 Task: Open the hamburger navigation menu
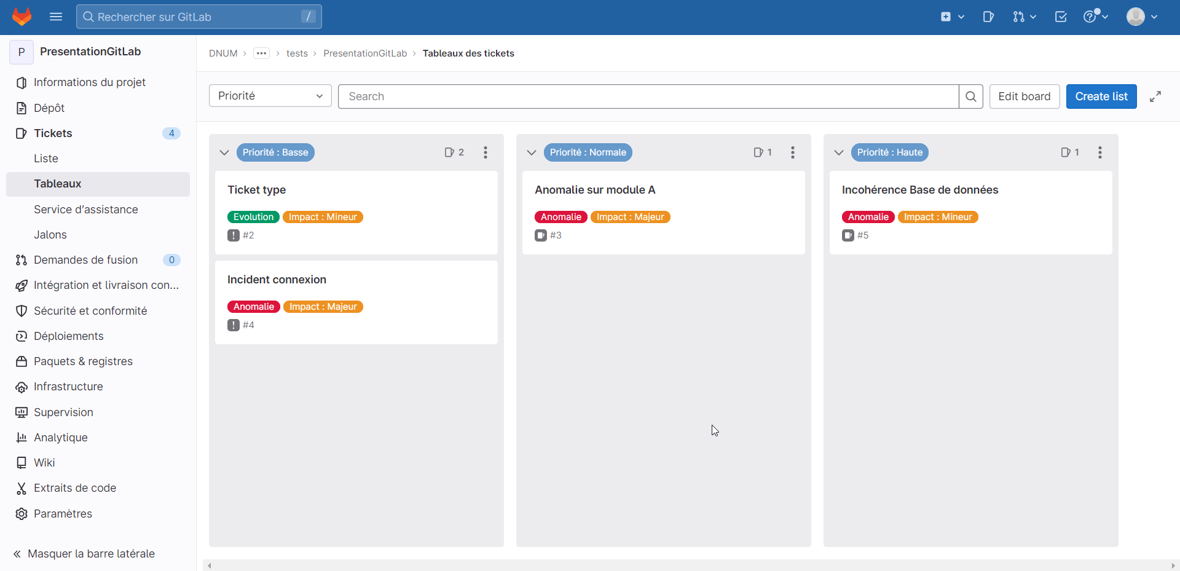(56, 17)
